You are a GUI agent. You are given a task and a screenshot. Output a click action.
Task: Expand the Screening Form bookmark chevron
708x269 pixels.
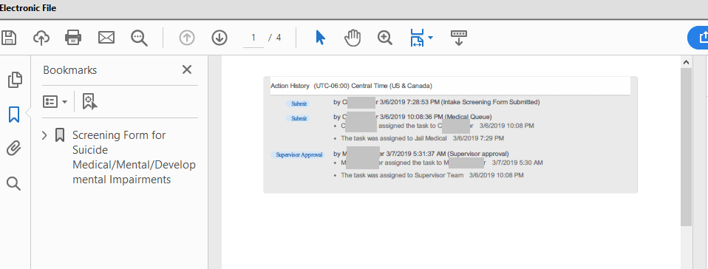click(44, 135)
